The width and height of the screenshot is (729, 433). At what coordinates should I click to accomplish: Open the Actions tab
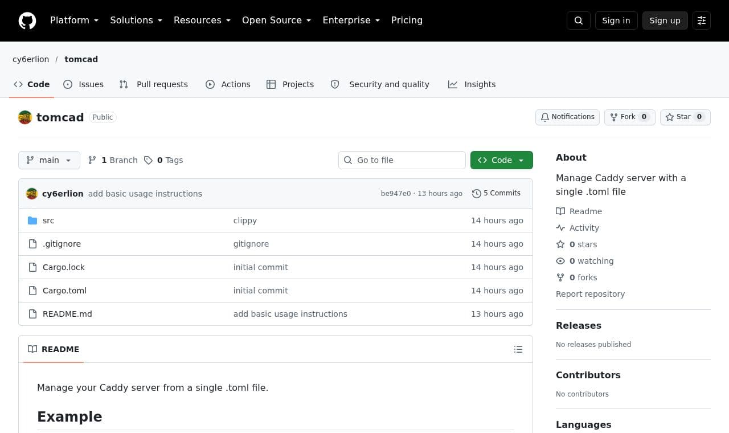click(228, 84)
